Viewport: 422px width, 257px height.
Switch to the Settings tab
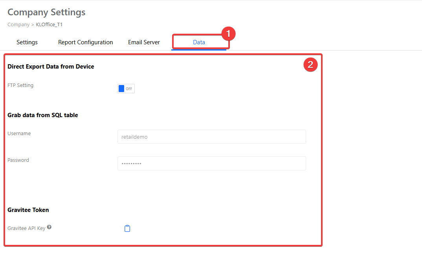27,42
